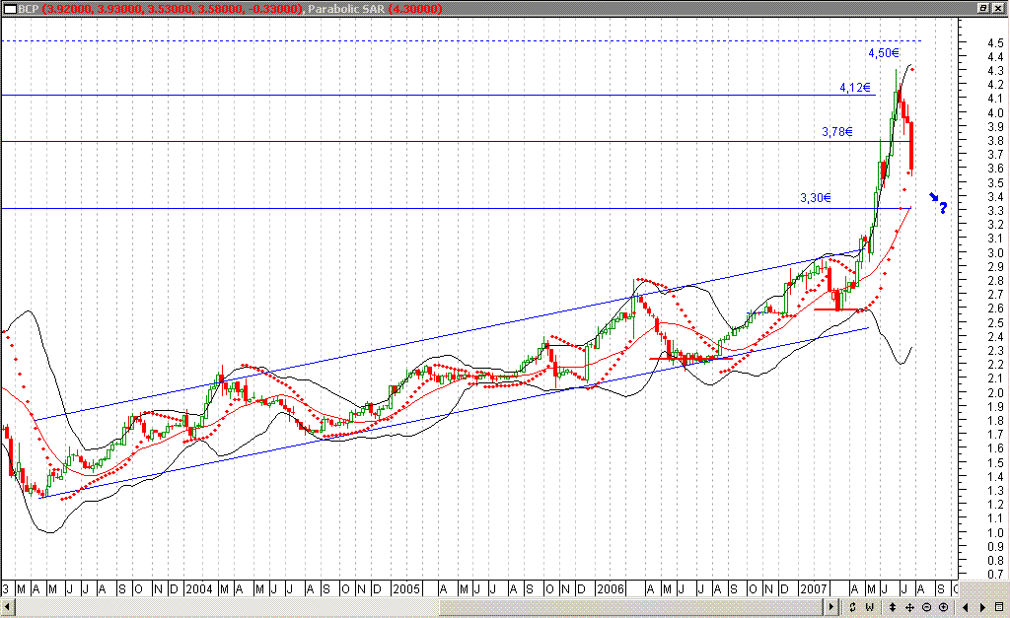Click the 3,30€ support level label
Viewport: 1010px width, 618px height.
[814, 198]
